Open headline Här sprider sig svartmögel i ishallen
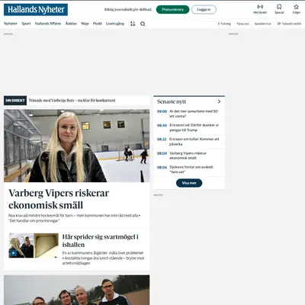This screenshot has width=305, height=305. [x=101, y=241]
